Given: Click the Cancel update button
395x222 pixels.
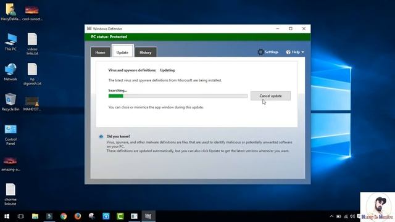Looking at the screenshot, I should [270, 96].
